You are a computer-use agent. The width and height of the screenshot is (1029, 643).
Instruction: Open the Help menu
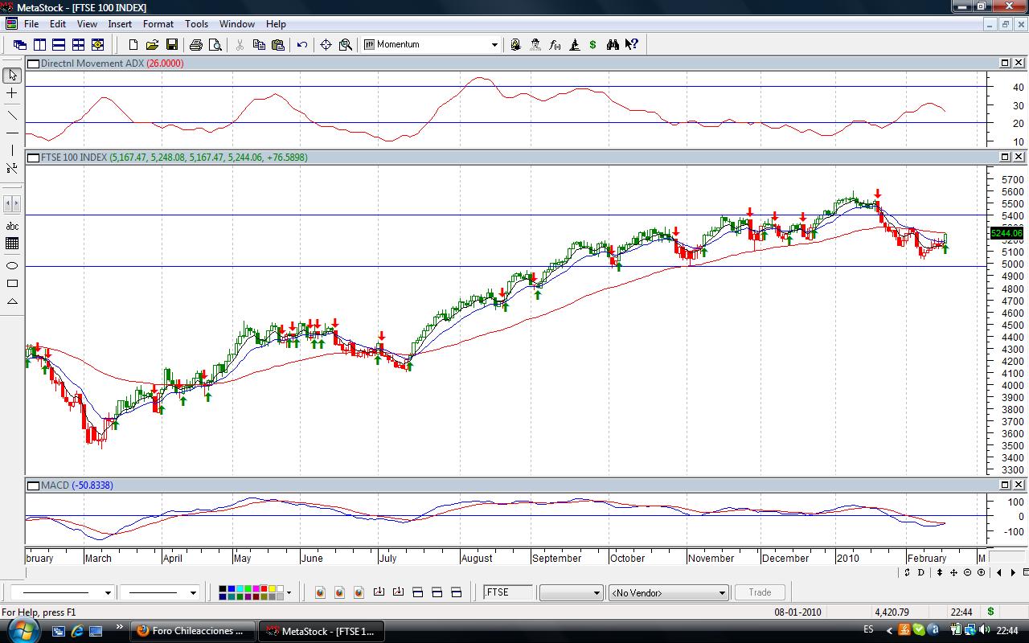pyautogui.click(x=276, y=24)
